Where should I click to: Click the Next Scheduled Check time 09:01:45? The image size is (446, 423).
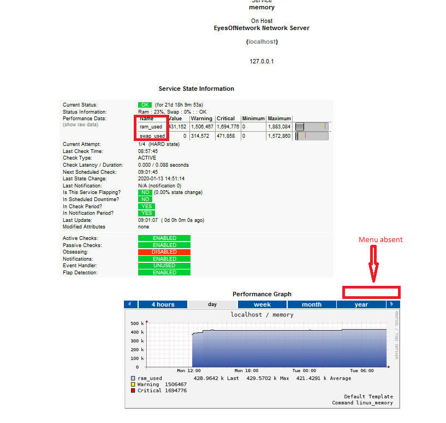(x=148, y=172)
